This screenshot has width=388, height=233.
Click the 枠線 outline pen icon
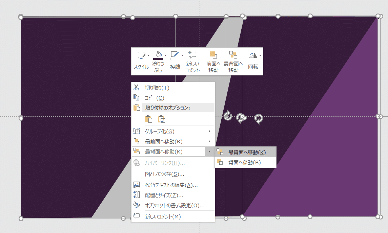[x=175, y=55]
